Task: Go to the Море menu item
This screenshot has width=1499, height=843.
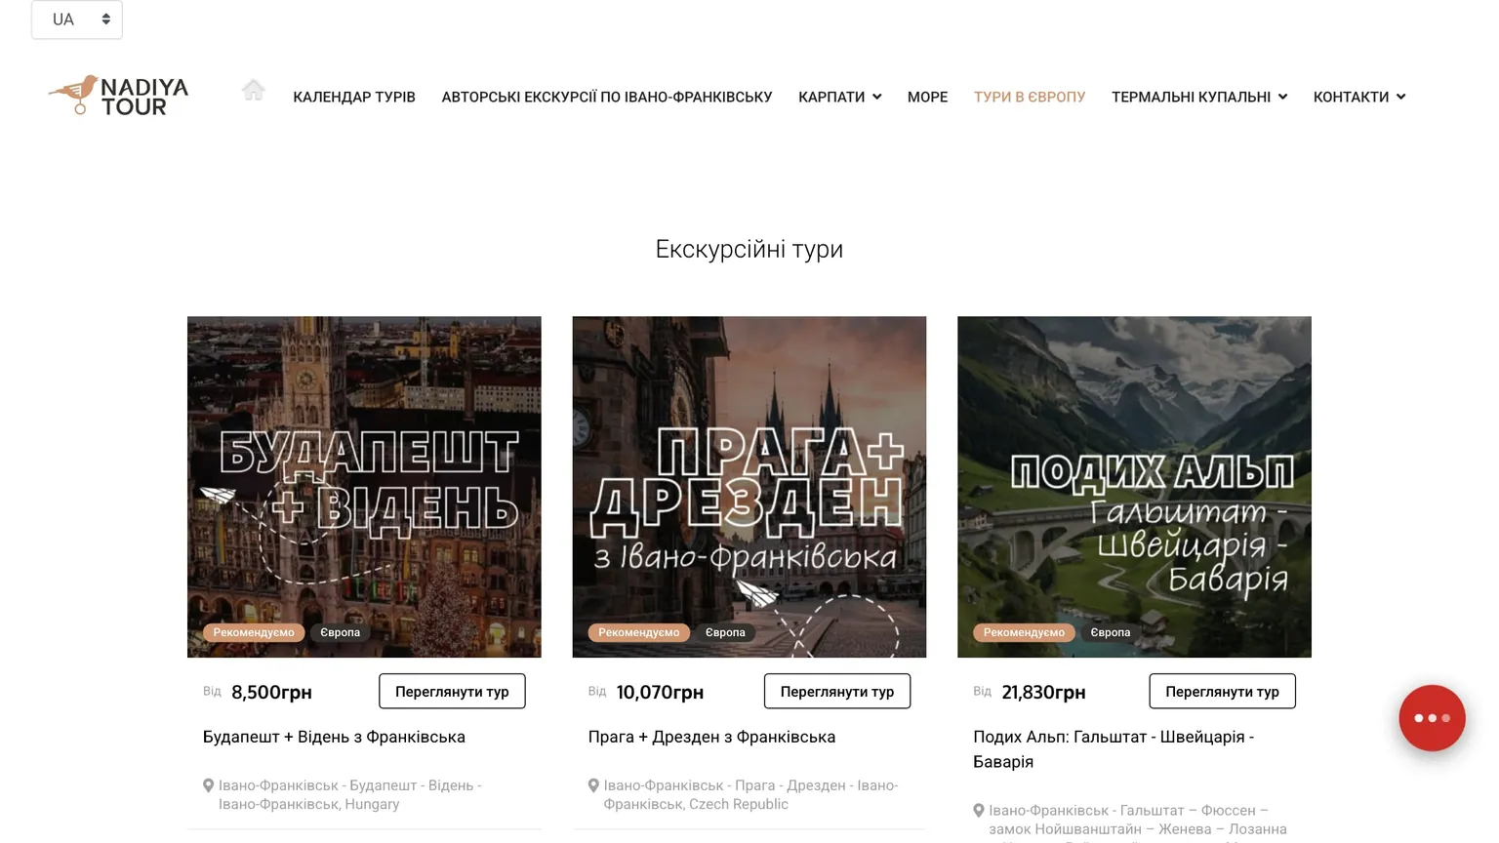Action: 927,97
